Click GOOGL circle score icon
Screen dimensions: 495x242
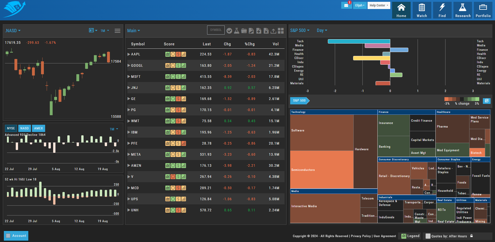click(x=173, y=65)
